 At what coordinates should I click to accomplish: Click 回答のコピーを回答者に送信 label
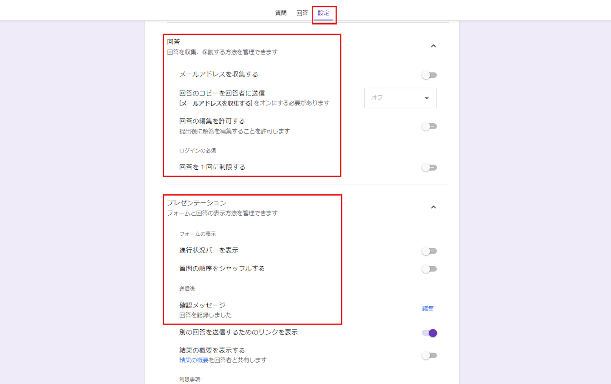pyautogui.click(x=222, y=93)
